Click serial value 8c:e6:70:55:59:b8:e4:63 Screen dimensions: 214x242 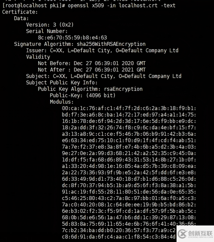tap(72, 38)
